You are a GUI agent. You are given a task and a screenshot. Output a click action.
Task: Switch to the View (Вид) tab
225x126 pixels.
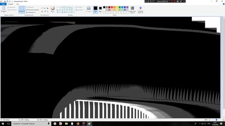click(x=18, y=4)
